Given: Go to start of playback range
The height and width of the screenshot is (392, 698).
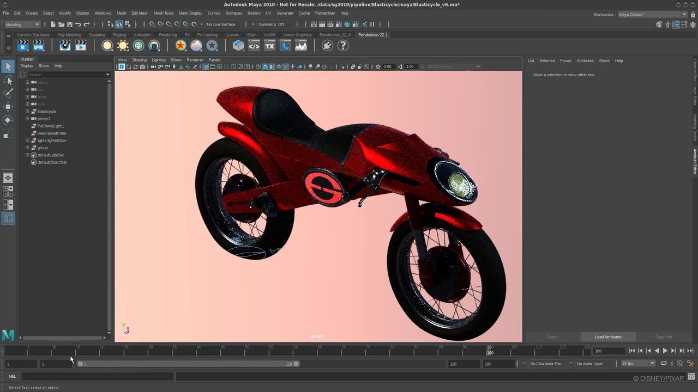Looking at the screenshot, I should tap(631, 351).
